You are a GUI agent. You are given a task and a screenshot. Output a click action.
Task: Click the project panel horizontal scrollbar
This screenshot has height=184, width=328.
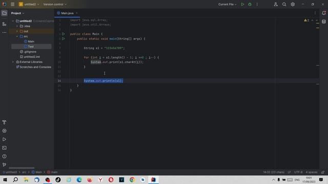pyautogui.click(x=22, y=168)
